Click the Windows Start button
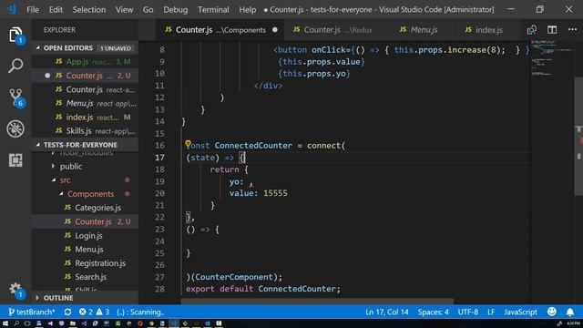Screen dimensions: 583x328 [5, 323]
